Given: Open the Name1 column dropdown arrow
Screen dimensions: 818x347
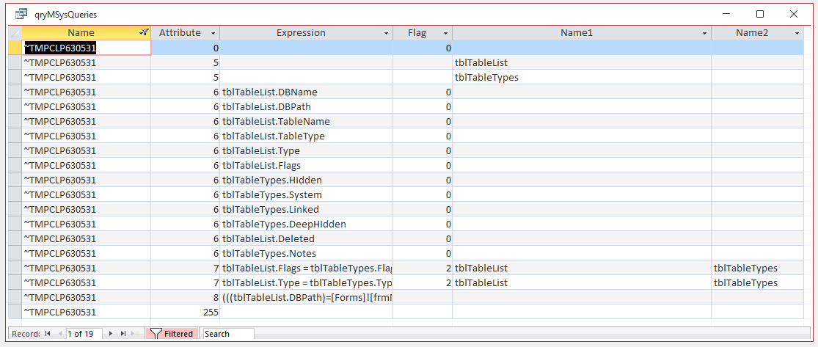Looking at the screenshot, I should click(x=704, y=33).
